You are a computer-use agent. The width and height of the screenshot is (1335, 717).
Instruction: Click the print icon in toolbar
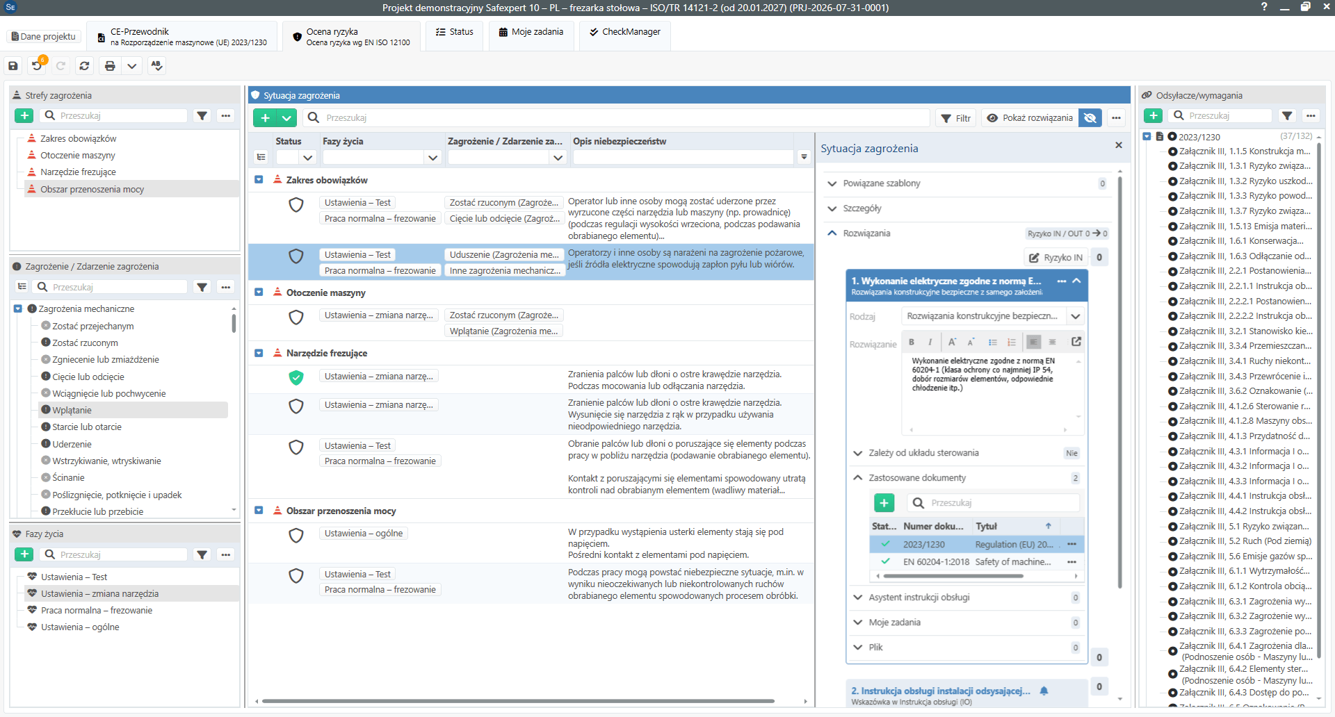pyautogui.click(x=110, y=66)
